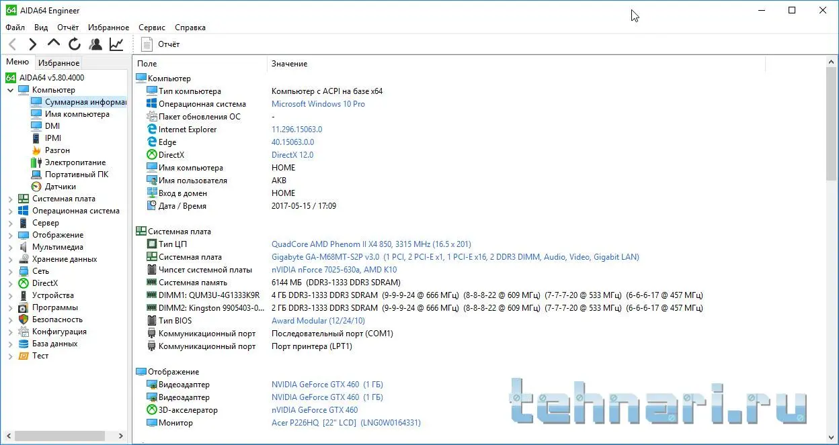Open the DirectX 12.0 link
This screenshot has width=839, height=445.
click(x=292, y=155)
